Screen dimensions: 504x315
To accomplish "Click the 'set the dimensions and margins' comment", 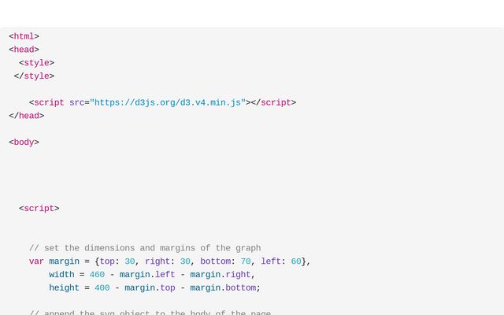I will point(145,248).
